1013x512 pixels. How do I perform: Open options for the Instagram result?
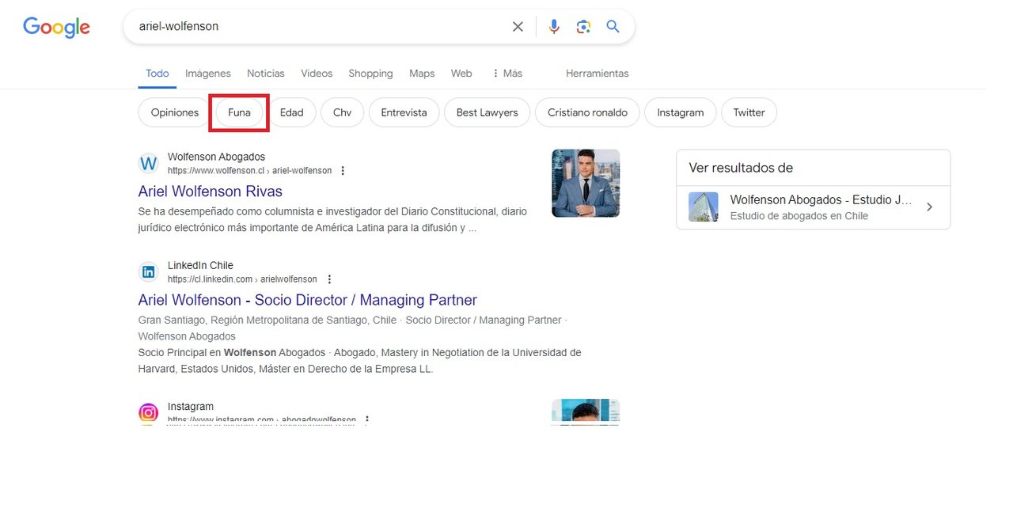366,420
